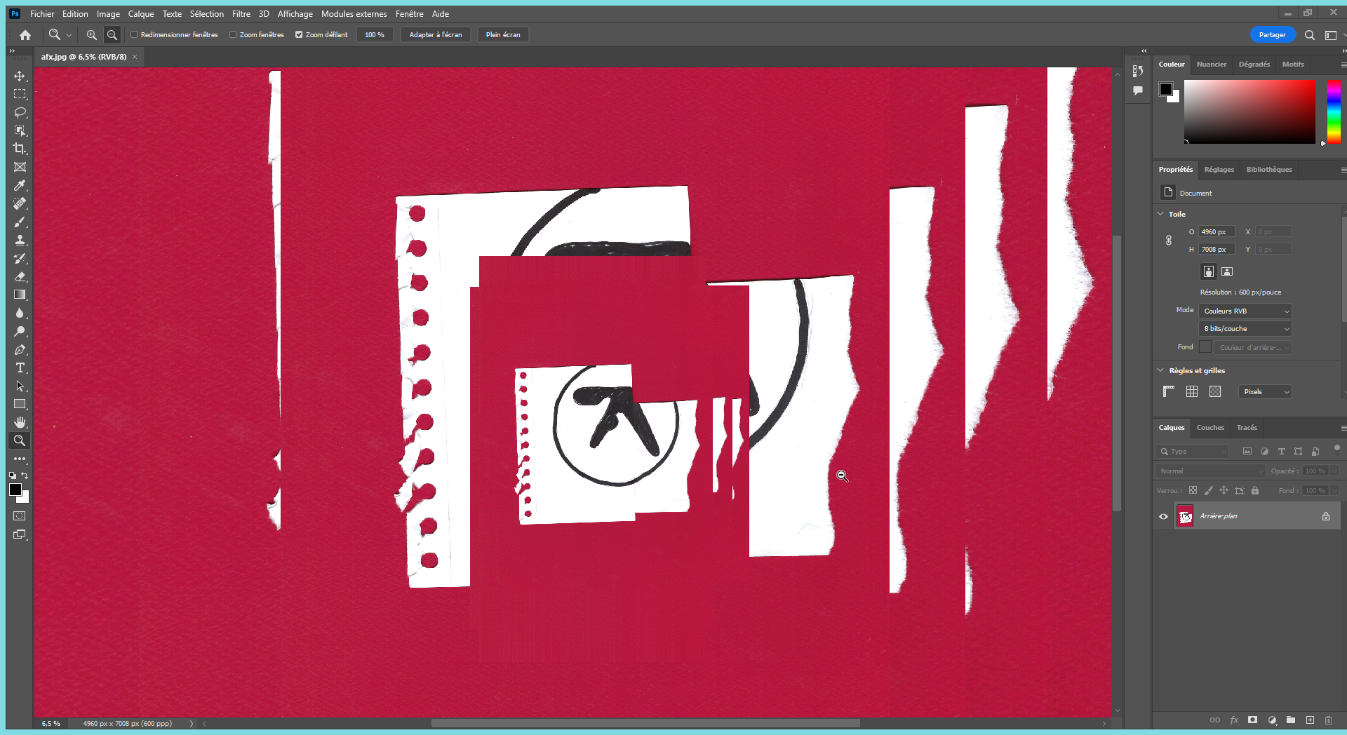
Task: Select the Lasso tool
Action: [20, 112]
